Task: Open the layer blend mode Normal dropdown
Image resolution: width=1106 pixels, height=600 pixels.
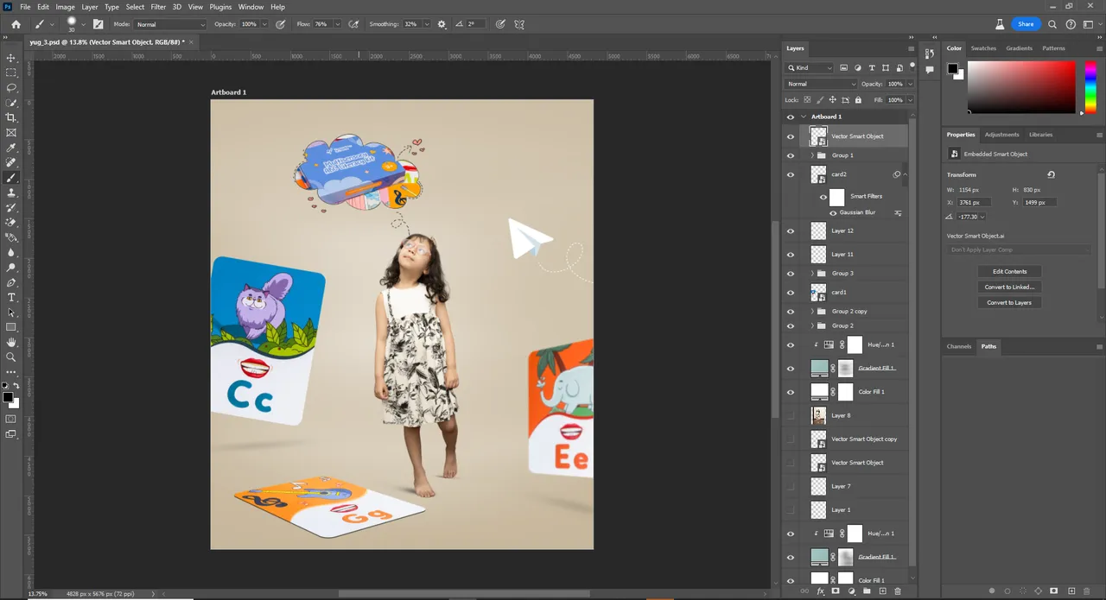Action: coord(820,84)
